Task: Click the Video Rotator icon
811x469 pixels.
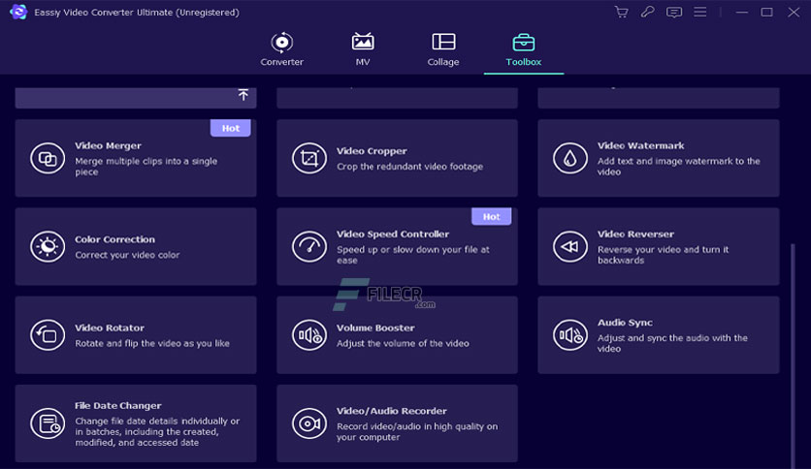Action: [48, 335]
